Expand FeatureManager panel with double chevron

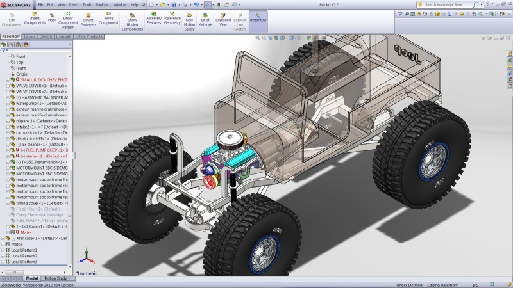pos(70,44)
